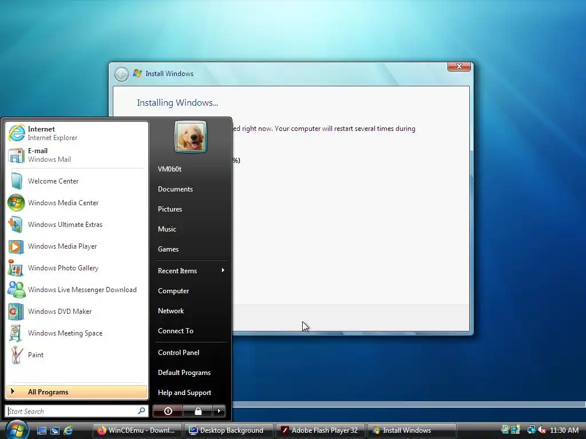Open Windows Live Messenger Download
Screen dimensions: 586x439
(x=77, y=290)
